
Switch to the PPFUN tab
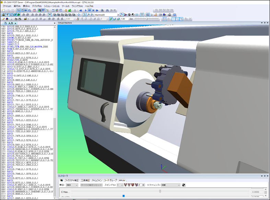tap(122, 180)
